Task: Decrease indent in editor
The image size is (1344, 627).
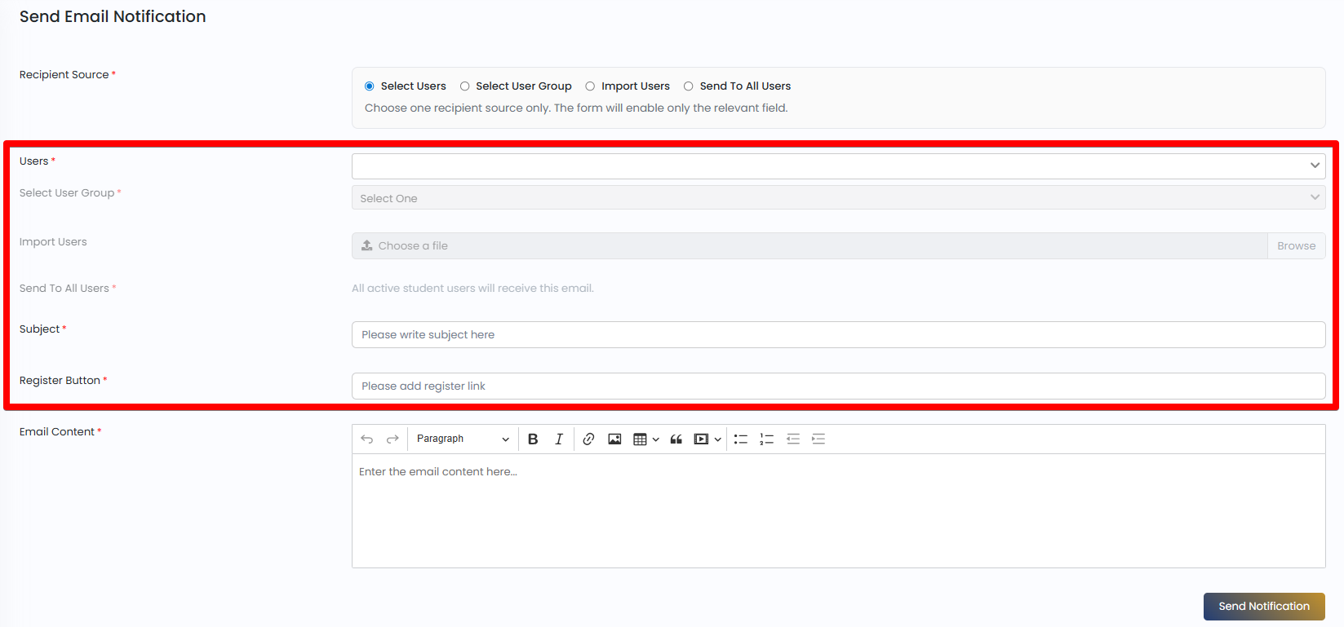Action: (x=793, y=439)
